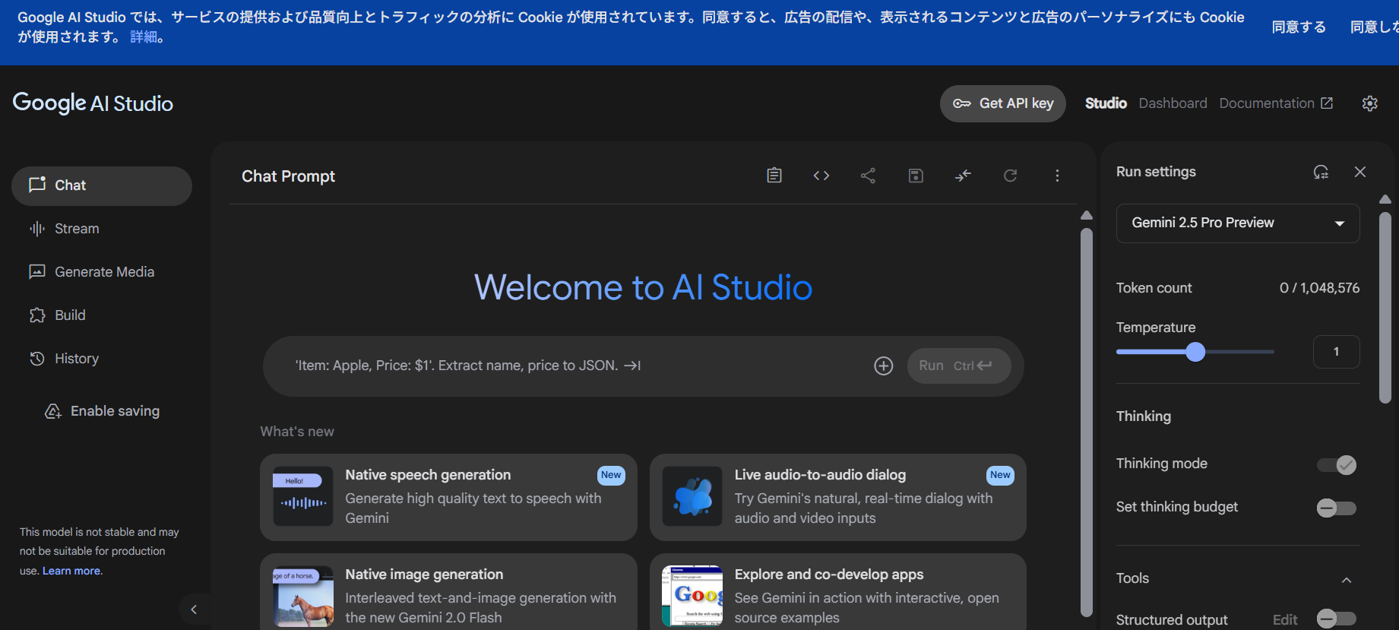Click the Run button
The height and width of the screenshot is (630, 1399).
coord(959,366)
